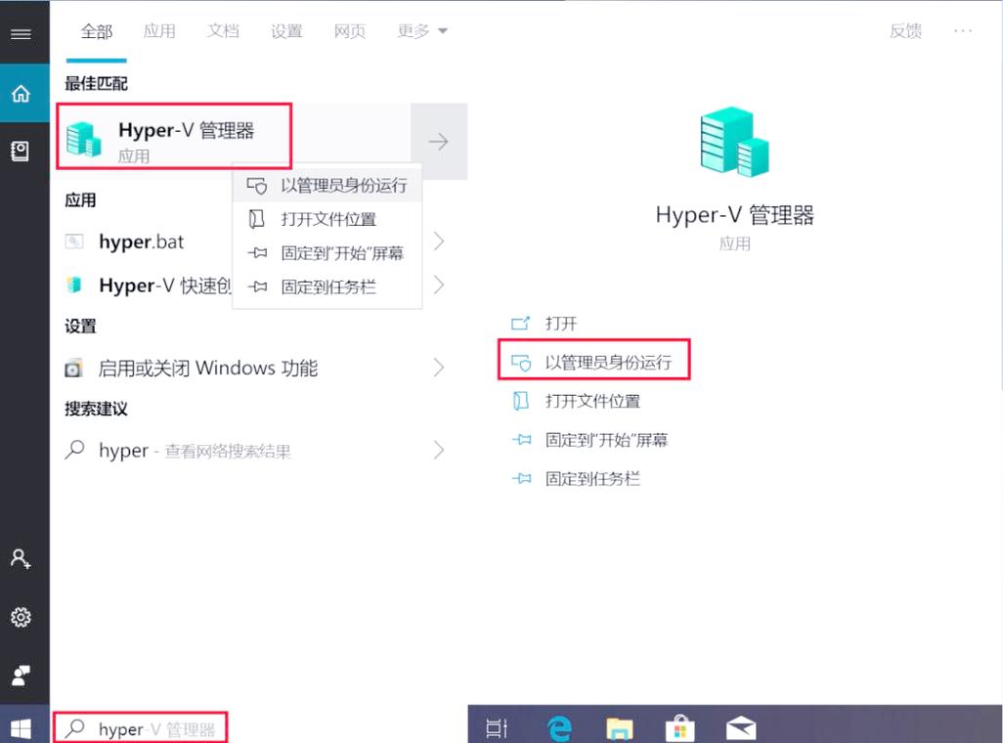Open Mail app from taskbar

tap(740, 727)
